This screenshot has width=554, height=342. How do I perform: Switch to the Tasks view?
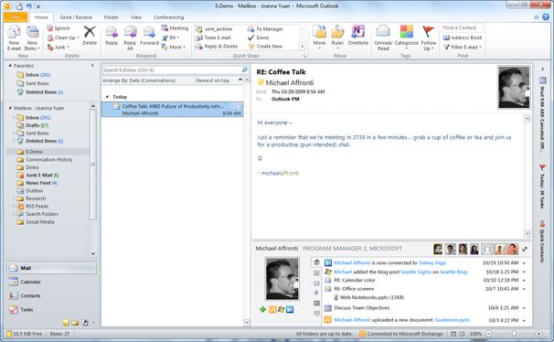(51, 309)
